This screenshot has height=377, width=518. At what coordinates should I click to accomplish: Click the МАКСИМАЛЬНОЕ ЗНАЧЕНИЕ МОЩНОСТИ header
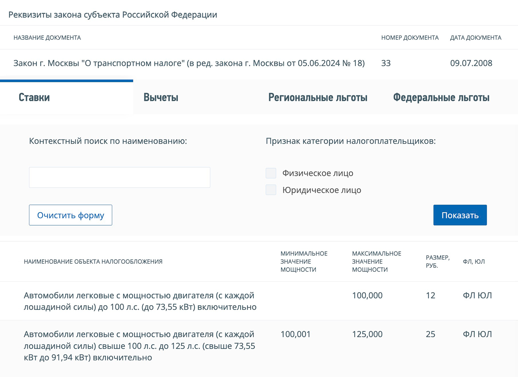coord(376,261)
